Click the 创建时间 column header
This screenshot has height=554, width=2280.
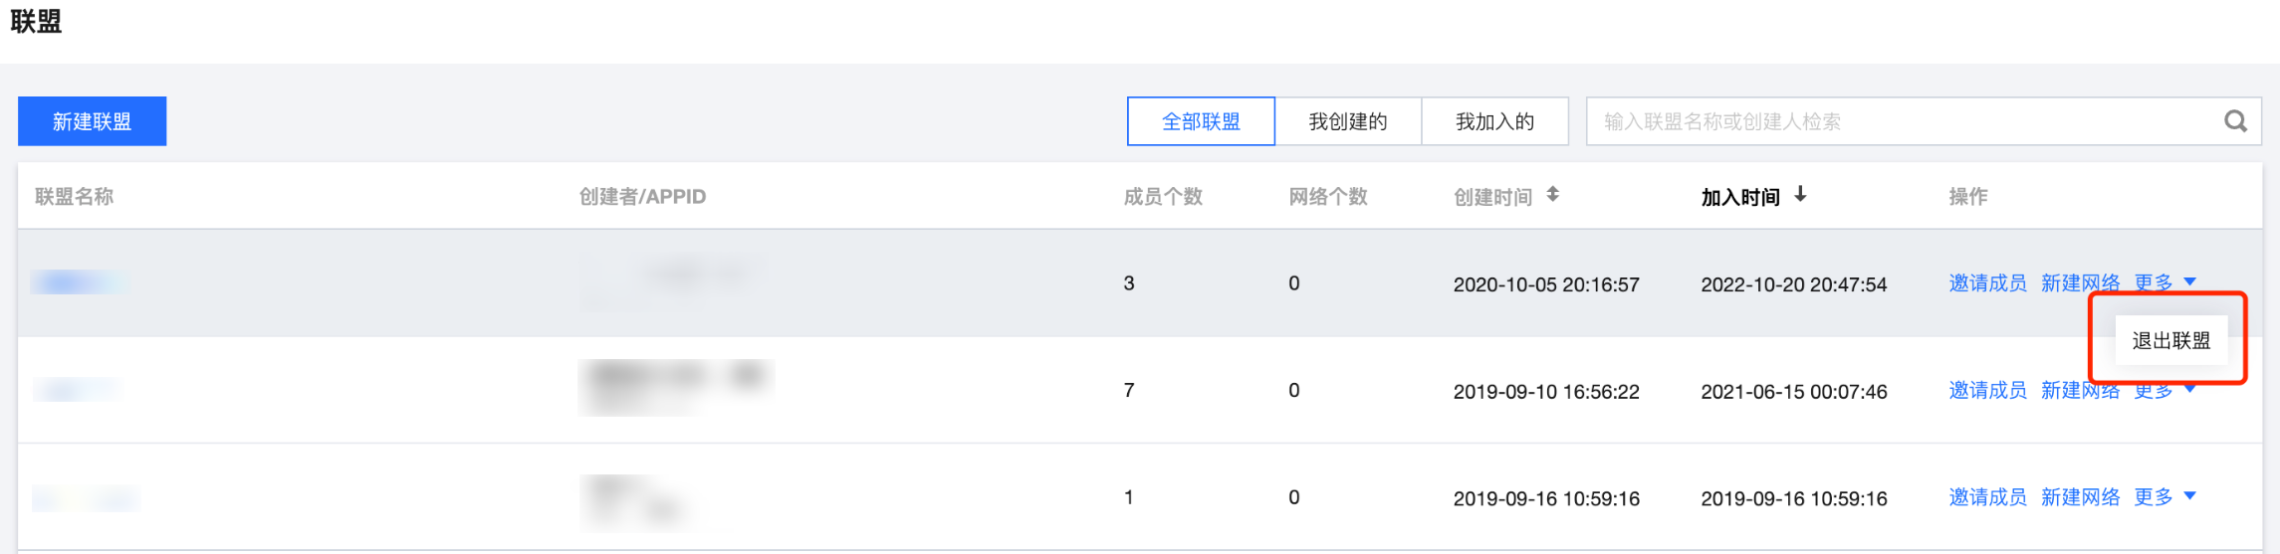coord(1492,197)
